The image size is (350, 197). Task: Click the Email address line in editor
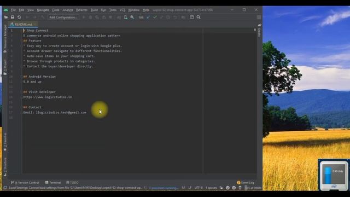coord(55,112)
